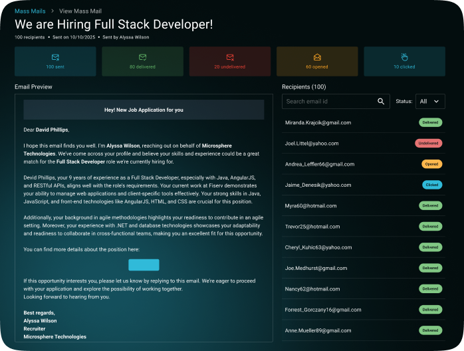
Task: Go back via Mass Mails breadcrumb
Action: tap(30, 11)
